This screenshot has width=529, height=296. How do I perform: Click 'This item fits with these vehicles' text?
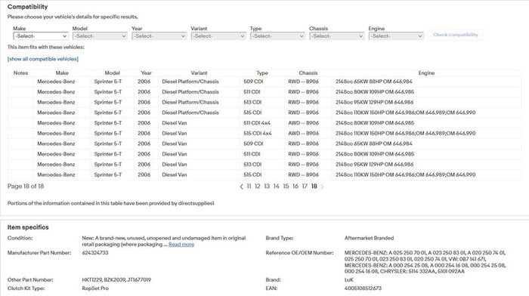coord(46,48)
